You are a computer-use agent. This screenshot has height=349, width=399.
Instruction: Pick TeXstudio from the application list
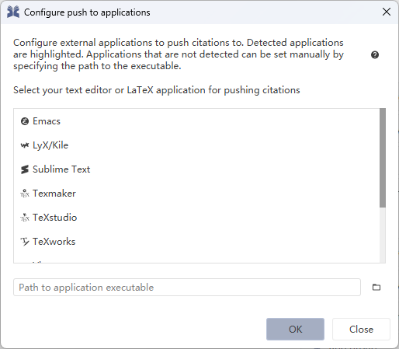coord(196,218)
